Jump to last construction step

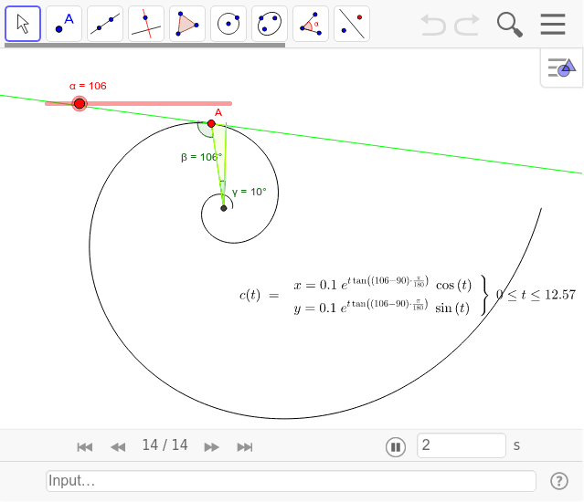[245, 446]
